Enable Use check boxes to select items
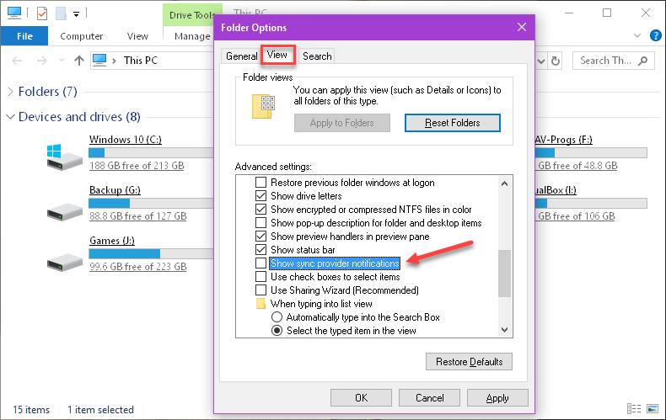The height and width of the screenshot is (420, 666). (x=260, y=277)
